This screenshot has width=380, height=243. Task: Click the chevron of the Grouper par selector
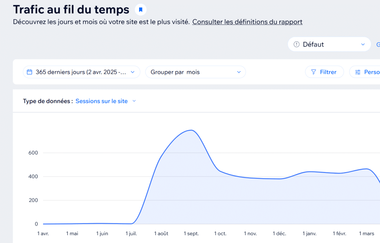point(239,72)
